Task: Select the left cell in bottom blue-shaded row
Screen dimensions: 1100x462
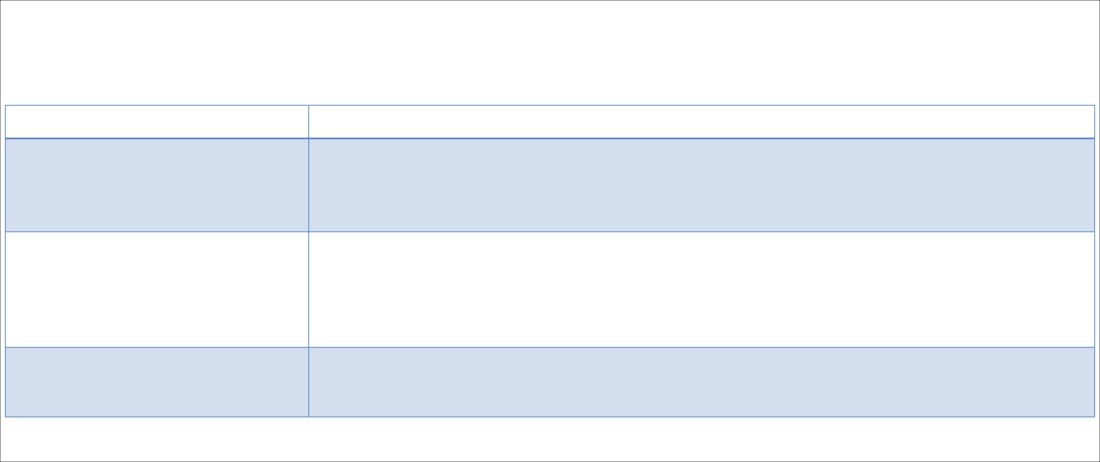Action: tap(157, 382)
